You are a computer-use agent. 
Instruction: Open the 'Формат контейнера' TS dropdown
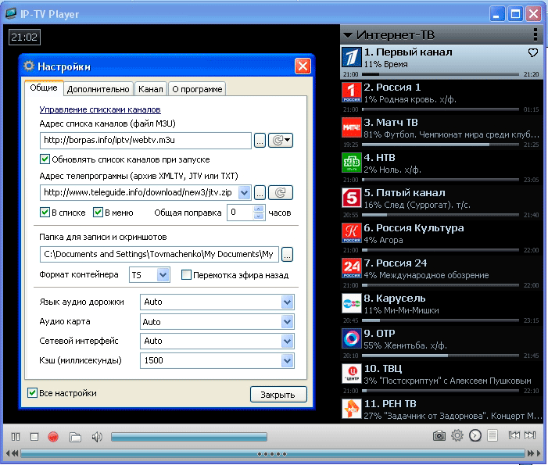[163, 275]
